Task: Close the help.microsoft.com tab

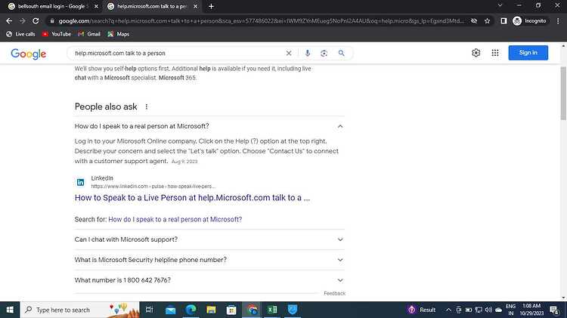Action: (x=195, y=6)
